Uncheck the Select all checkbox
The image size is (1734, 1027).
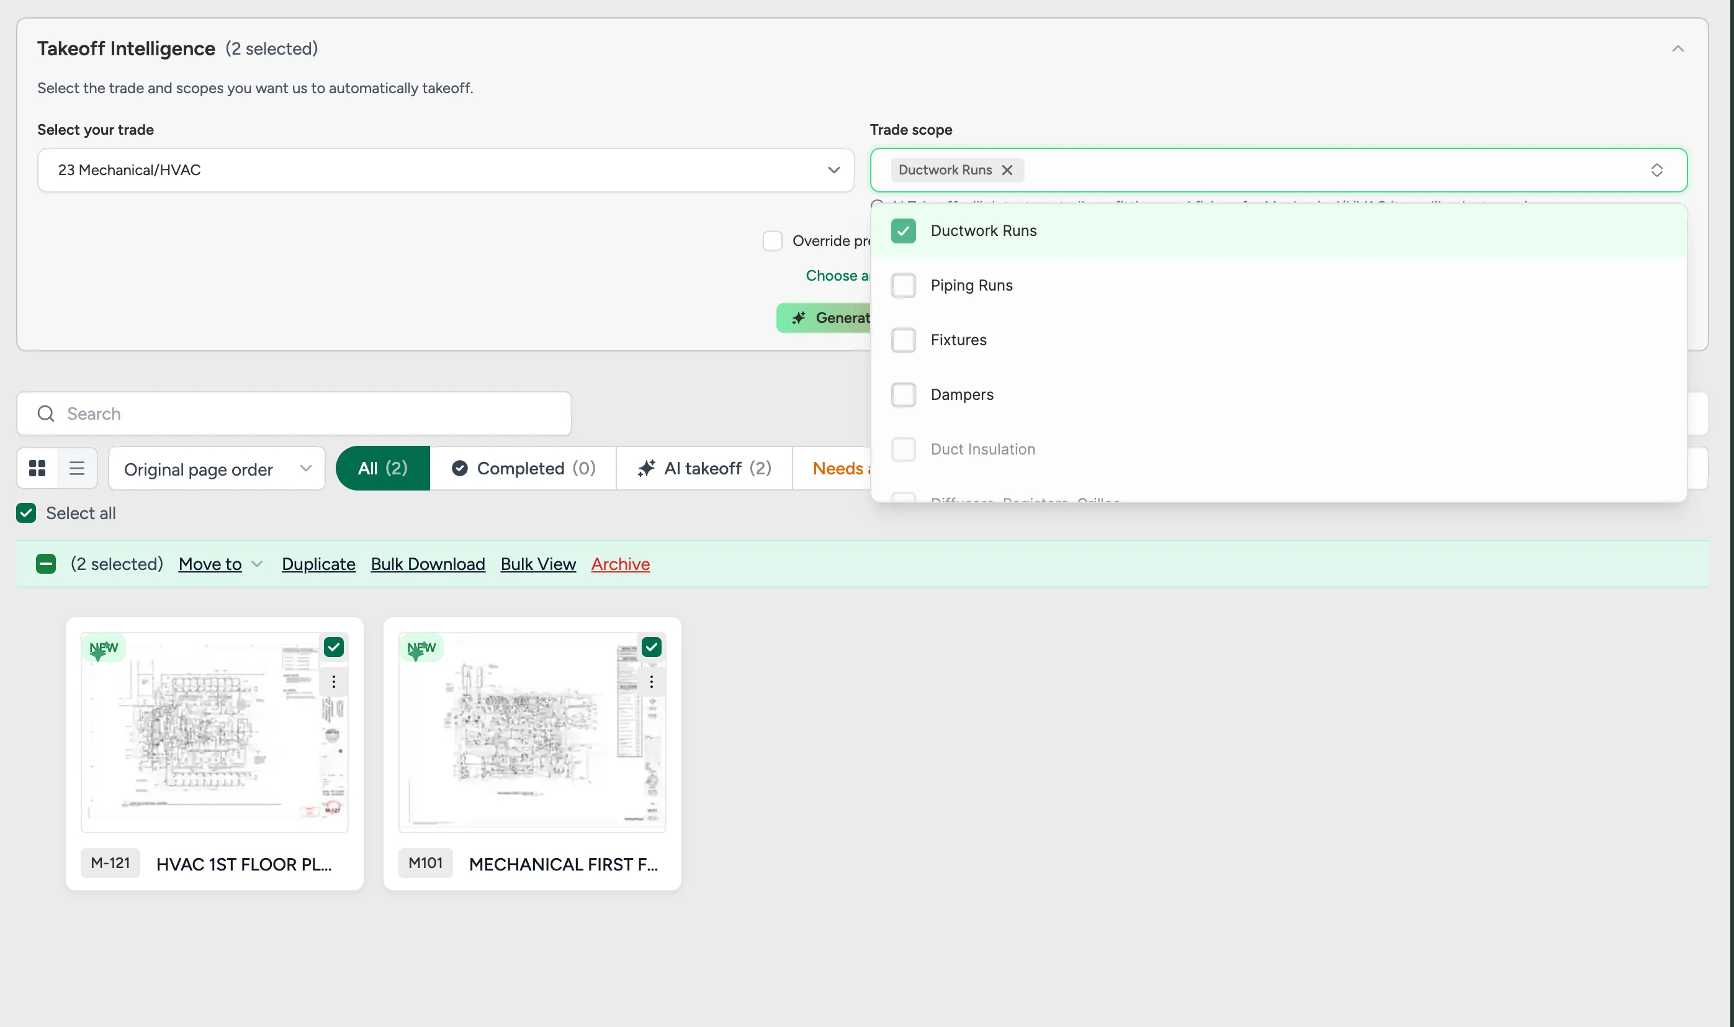(26, 513)
